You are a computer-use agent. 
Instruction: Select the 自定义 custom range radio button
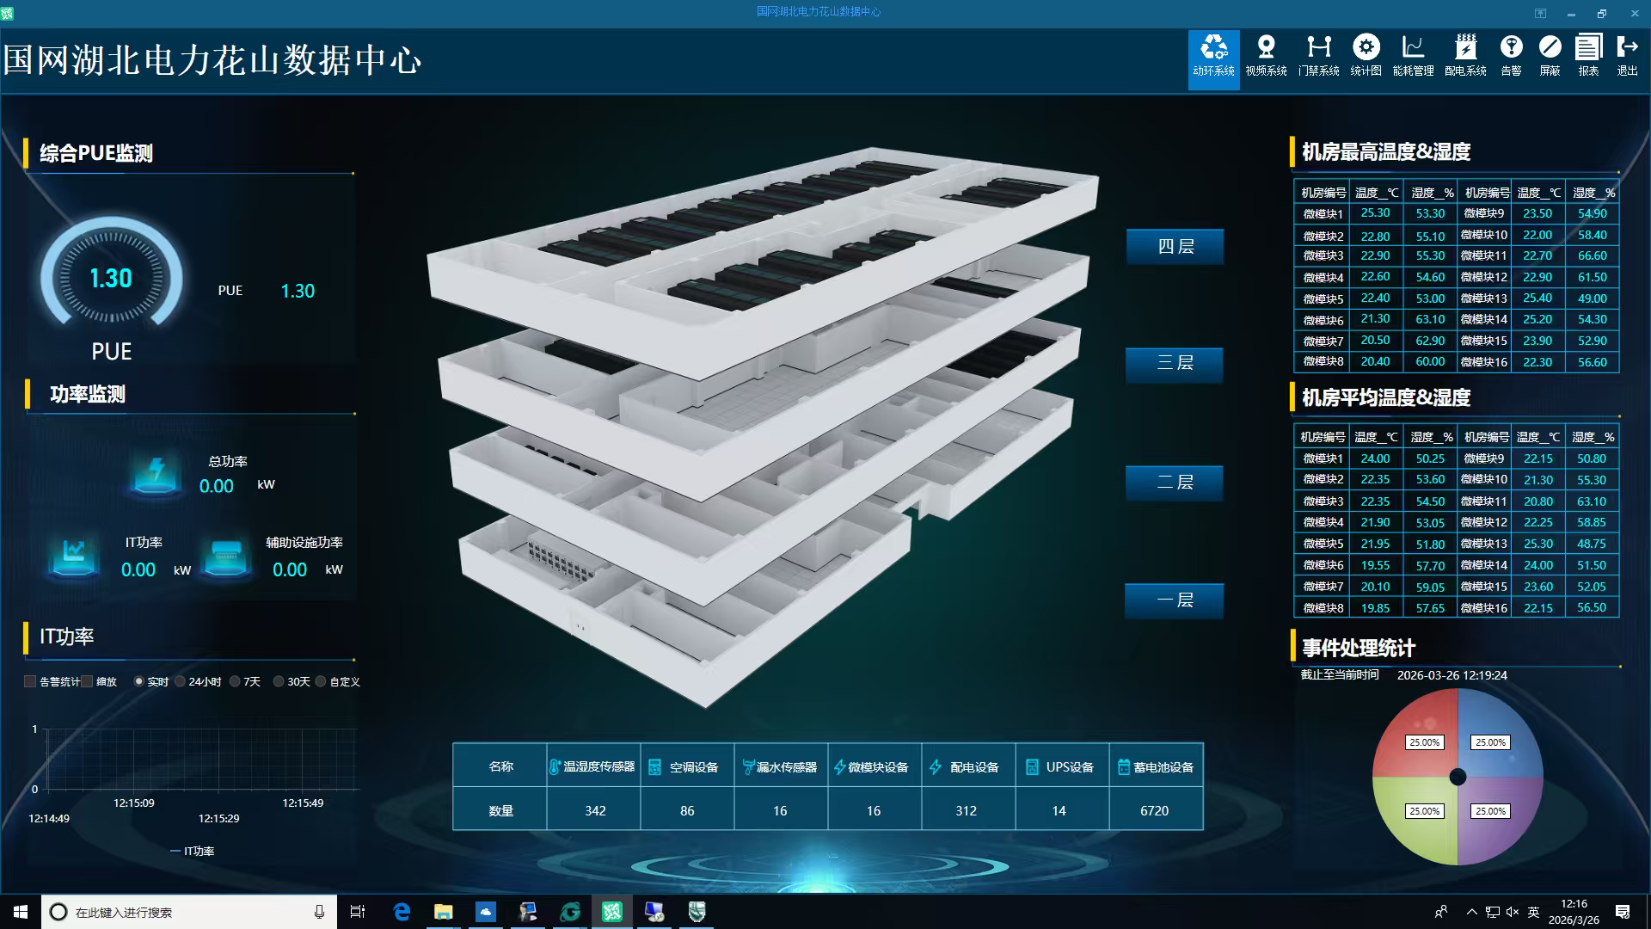click(x=321, y=681)
